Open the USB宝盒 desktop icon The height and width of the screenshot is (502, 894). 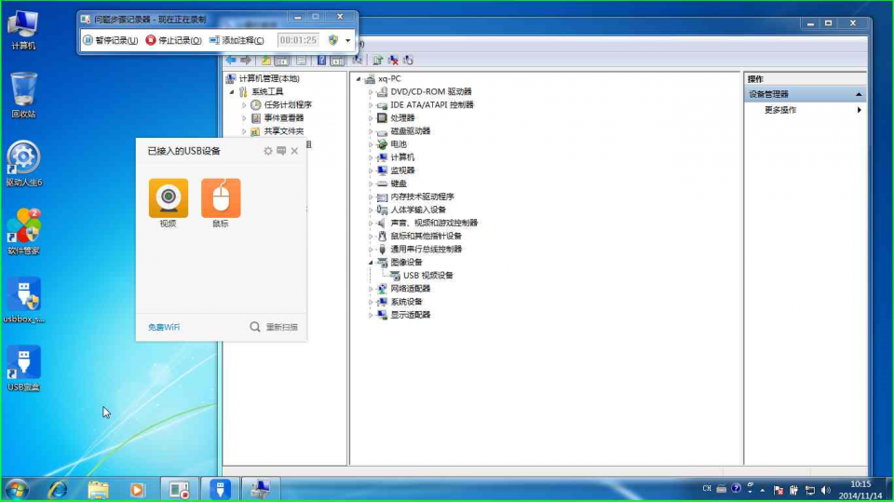24,363
